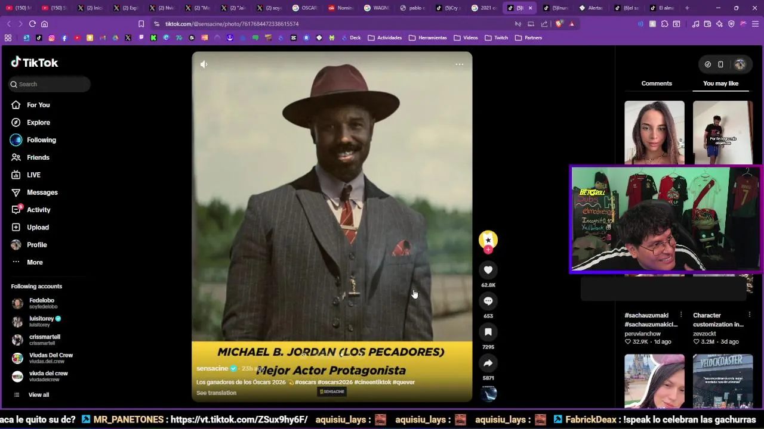This screenshot has height=429, width=764.
Task: Open the browser hamburger menu
Action: (755, 24)
